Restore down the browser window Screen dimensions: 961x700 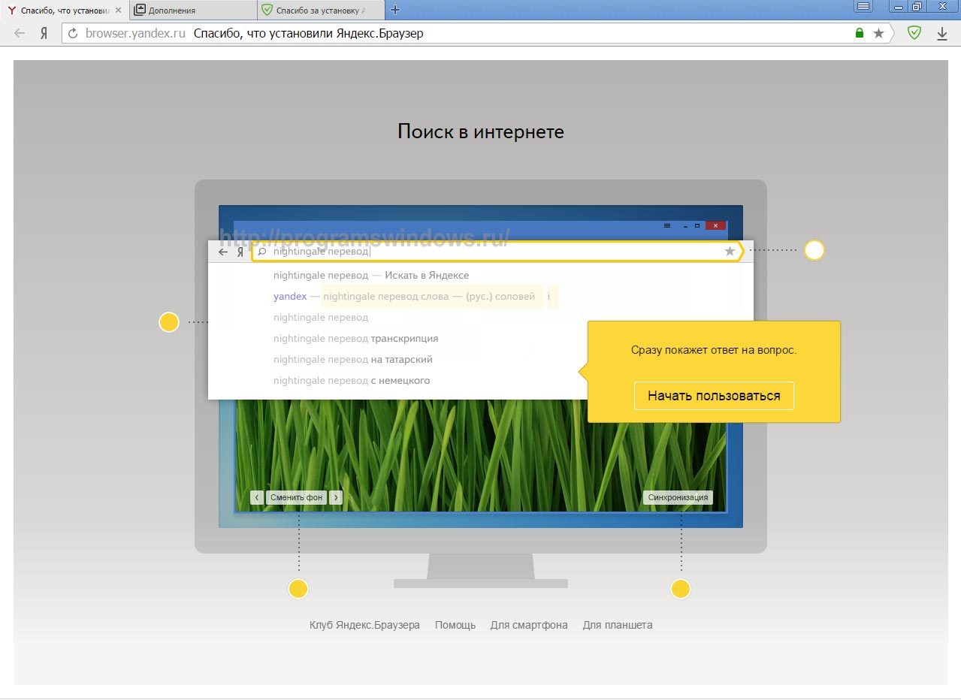tap(917, 6)
